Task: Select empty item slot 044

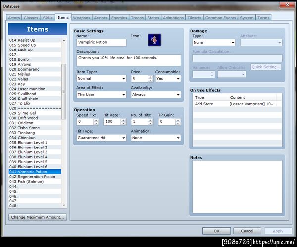Action: [x=35, y=187]
